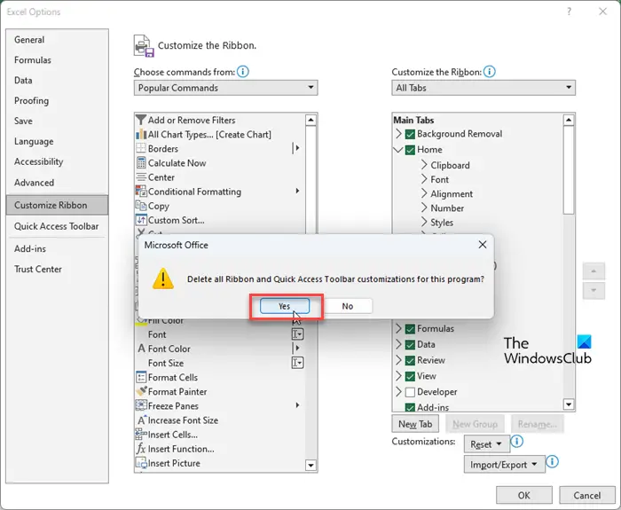The image size is (621, 510).
Task: Open the General options category
Action: [57, 40]
